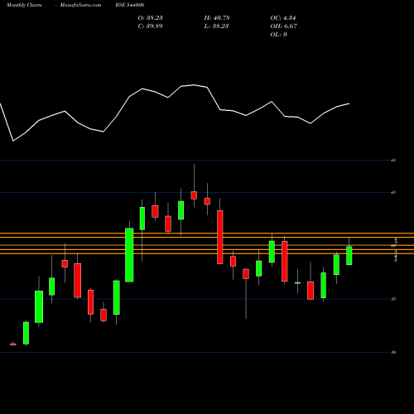Click the tallest red candlestick body
414x414 pixels.
coord(220,237)
